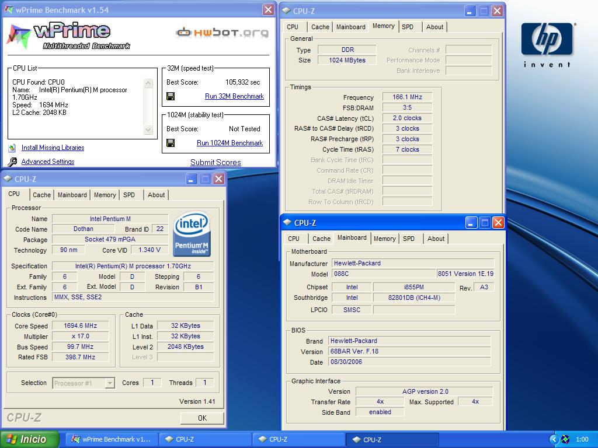
Task: Open the Processor #1 selection dropdown
Action: point(110,383)
